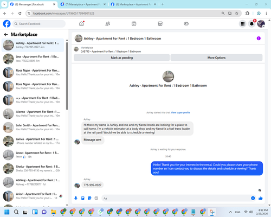
Task: Open conversation information purple icon
Action: pyautogui.click(x=259, y=39)
